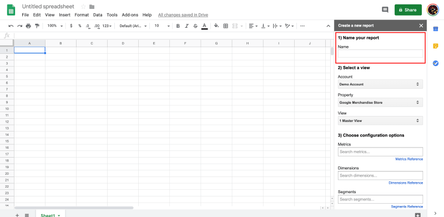Open the Insert menu
444x217 pixels.
(64, 15)
